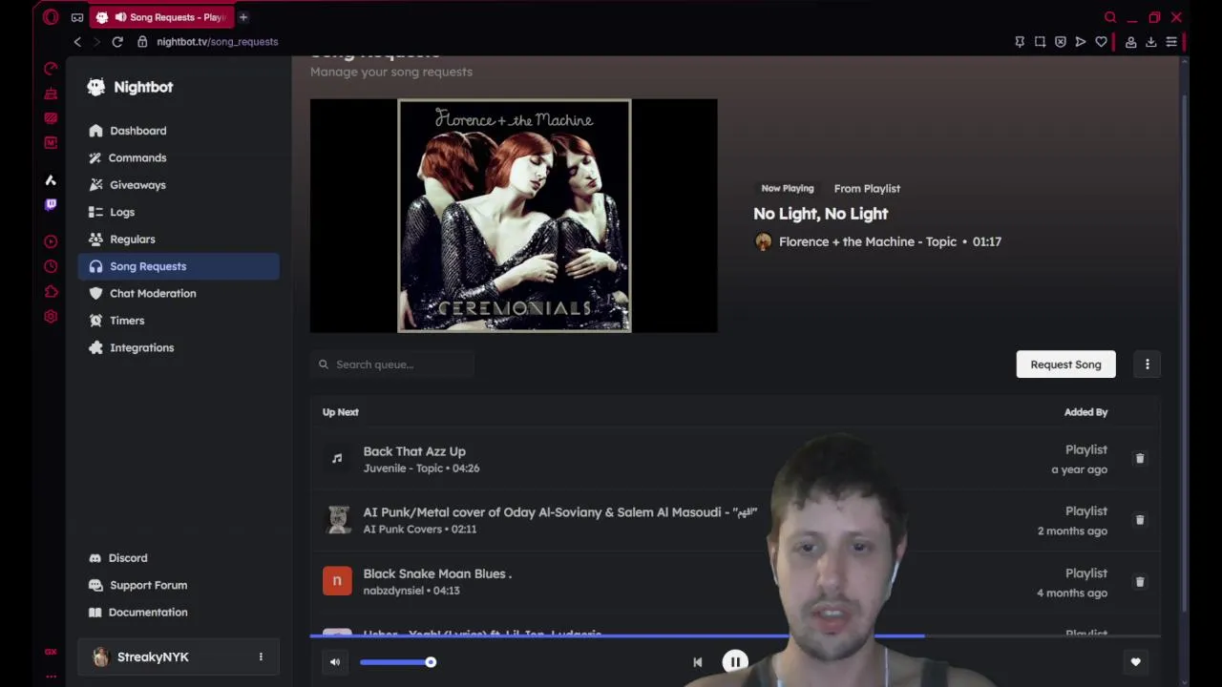Screen dimensions: 1222x687
Task: Click the Ceremonials album cover
Action: [514, 216]
